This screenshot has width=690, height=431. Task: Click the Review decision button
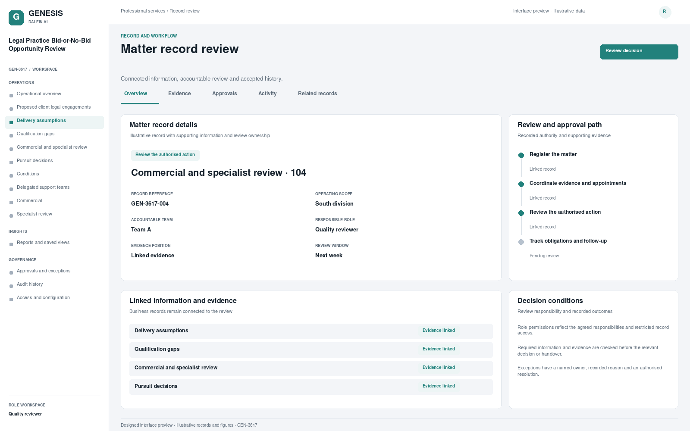click(x=639, y=52)
